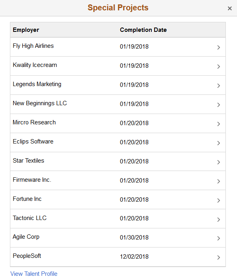This screenshot has height=279, width=237.
Task: Select the Fly High Airlines employer name
Action: click(33, 46)
